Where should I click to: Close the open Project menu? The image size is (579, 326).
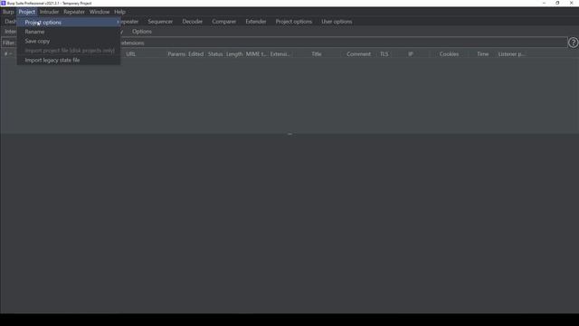pyautogui.click(x=27, y=12)
